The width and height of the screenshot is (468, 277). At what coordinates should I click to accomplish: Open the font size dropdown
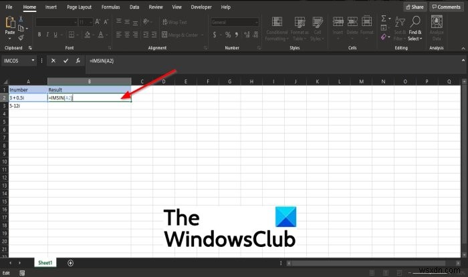tap(91, 22)
